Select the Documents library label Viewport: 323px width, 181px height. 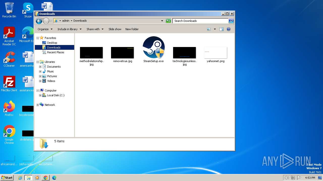(x=54, y=67)
